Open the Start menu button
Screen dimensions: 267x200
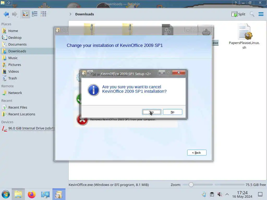pyautogui.click(x=6, y=194)
